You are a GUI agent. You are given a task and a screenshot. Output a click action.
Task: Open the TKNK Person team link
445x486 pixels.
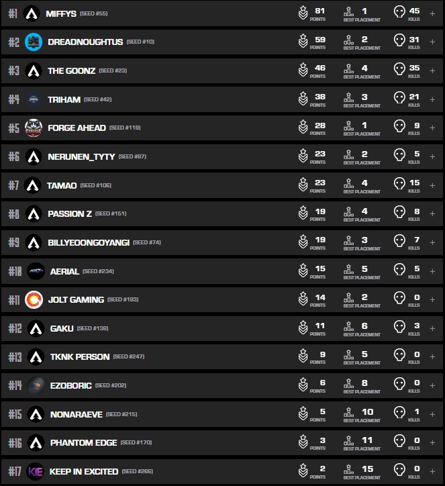79,357
